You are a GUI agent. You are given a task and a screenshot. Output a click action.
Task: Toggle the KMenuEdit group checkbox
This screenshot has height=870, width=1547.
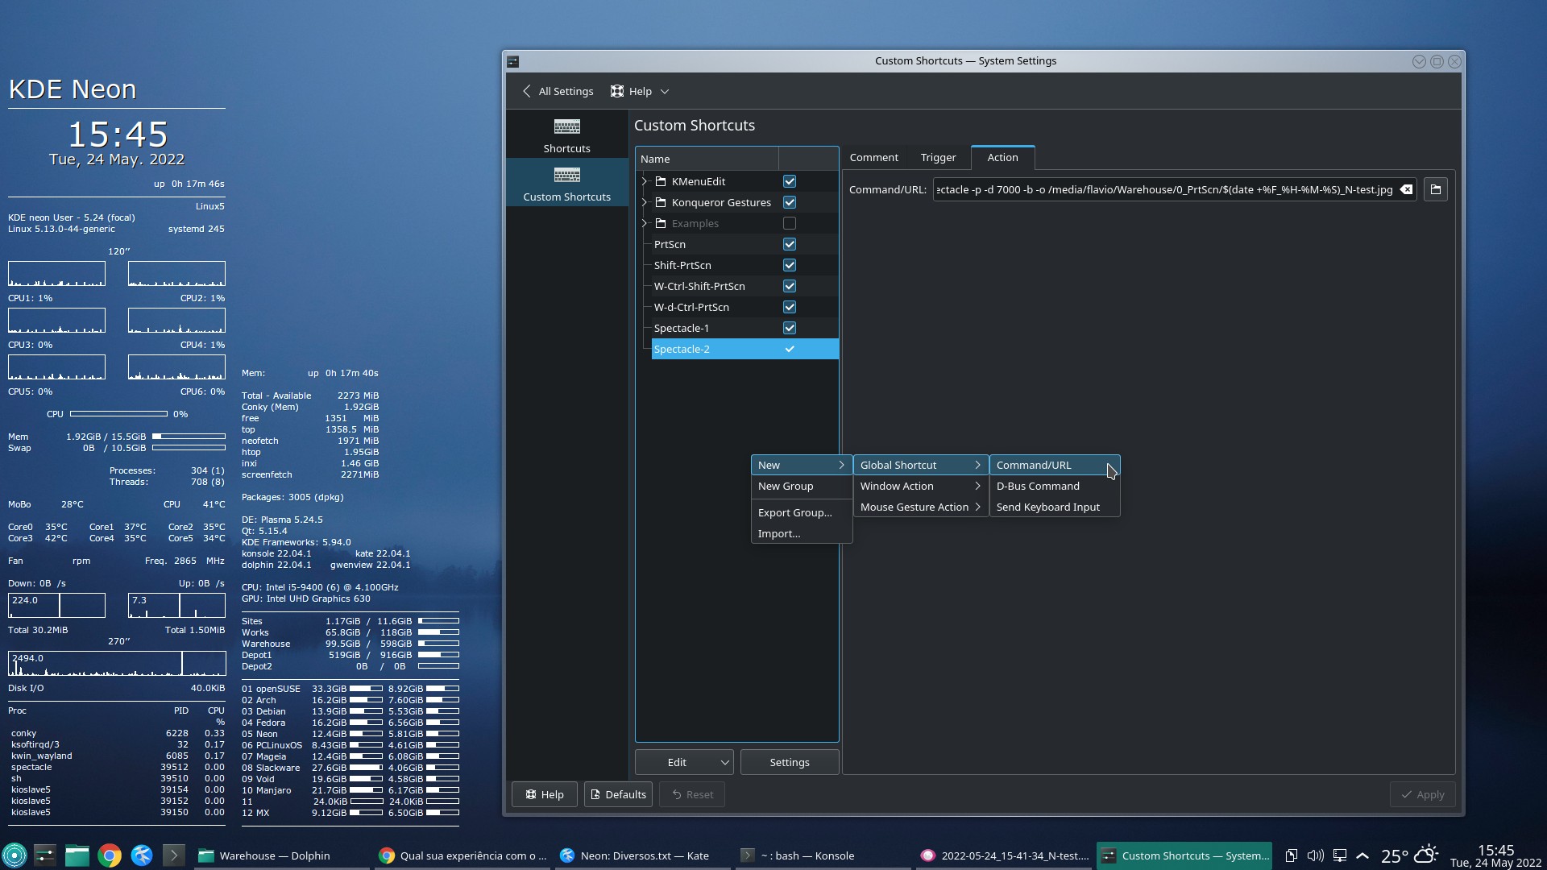790,181
